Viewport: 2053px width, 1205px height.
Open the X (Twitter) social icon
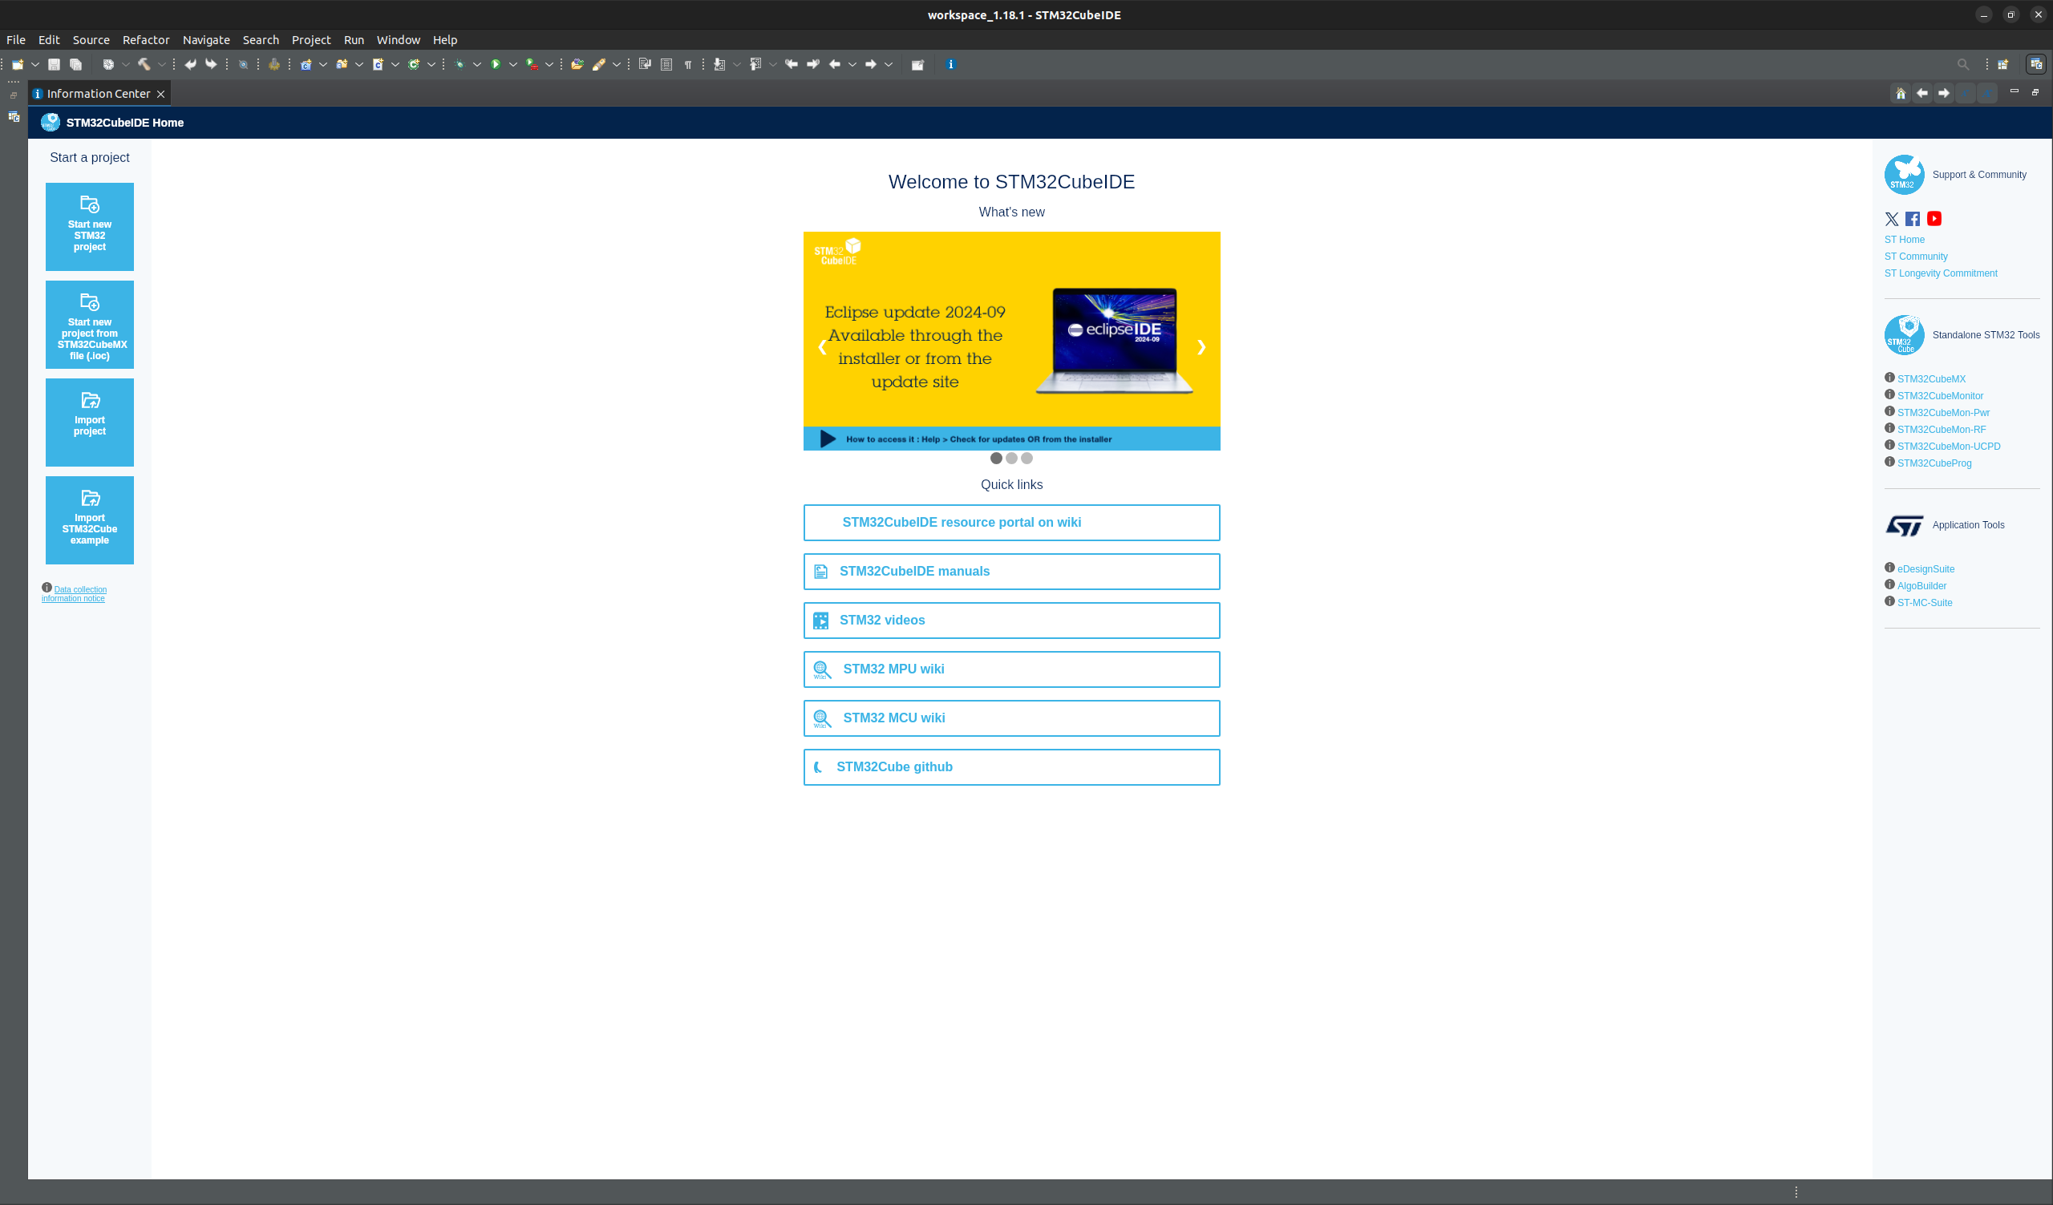coord(1891,219)
